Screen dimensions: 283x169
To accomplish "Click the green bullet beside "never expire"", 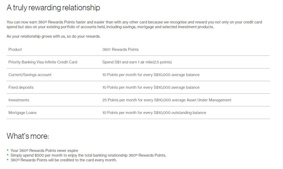I will pyautogui.click(x=7, y=150).
